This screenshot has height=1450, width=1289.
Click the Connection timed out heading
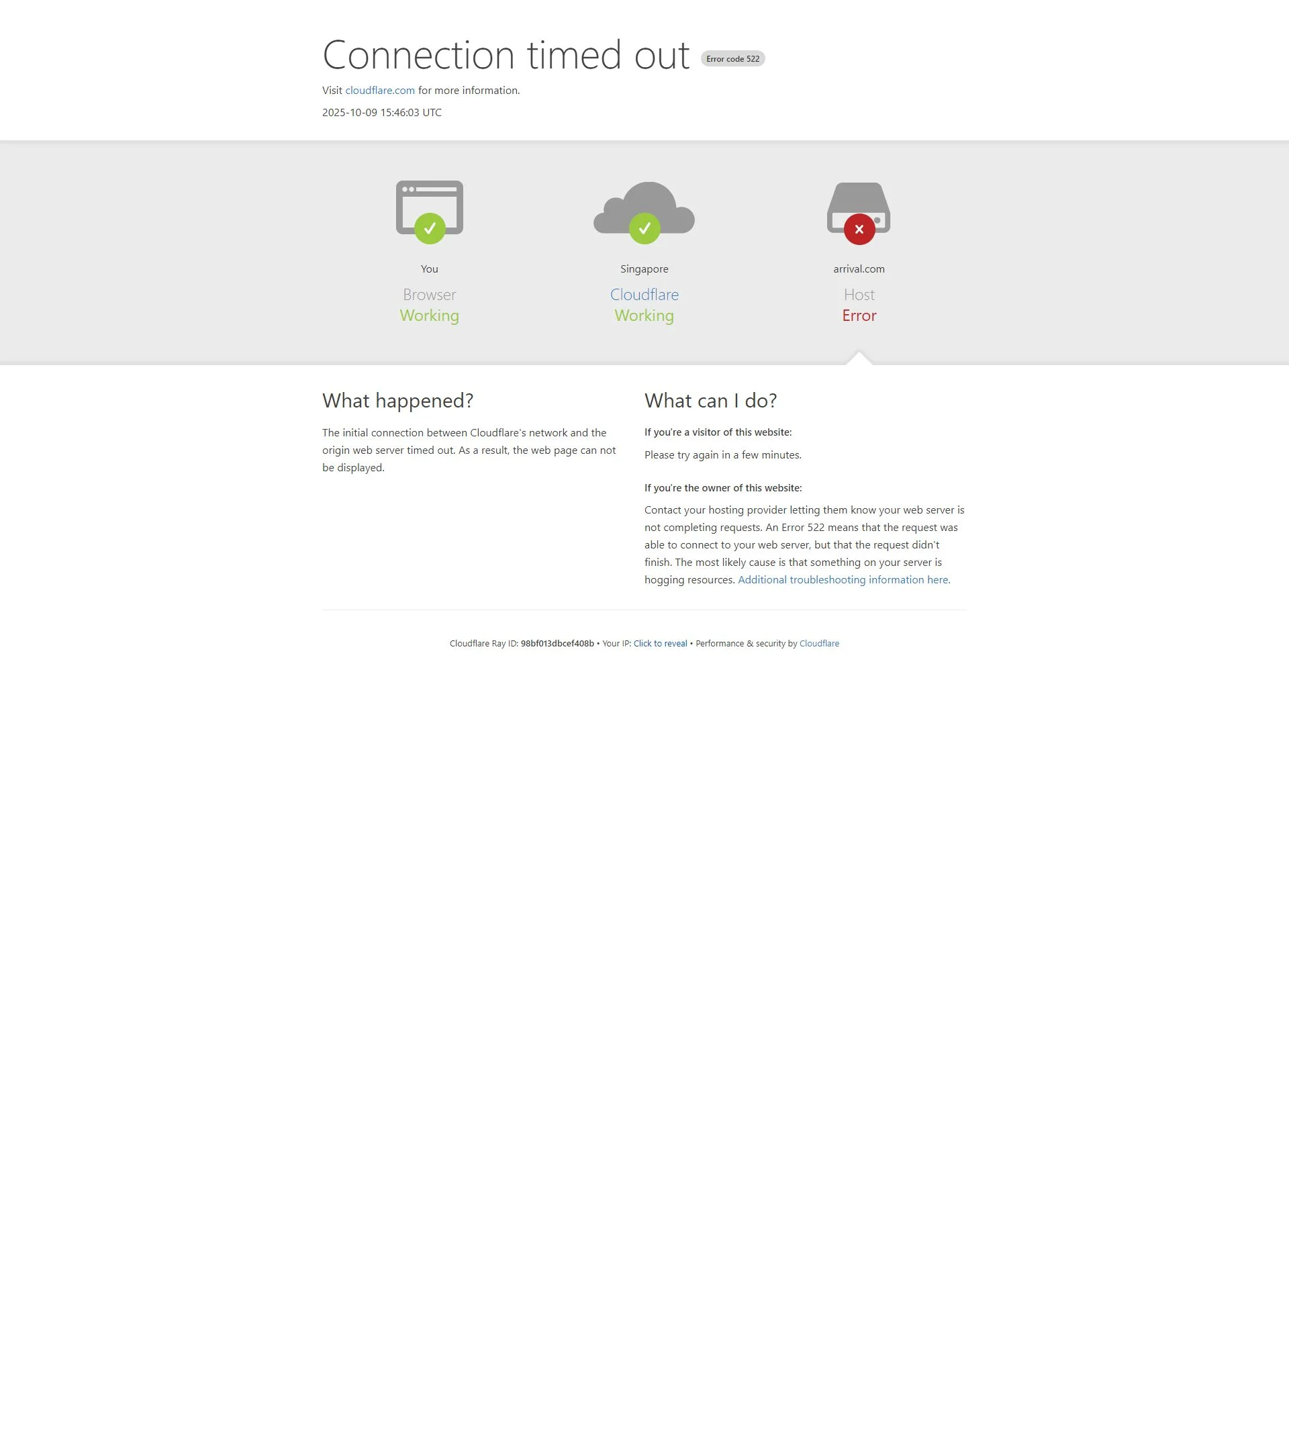[x=505, y=54]
